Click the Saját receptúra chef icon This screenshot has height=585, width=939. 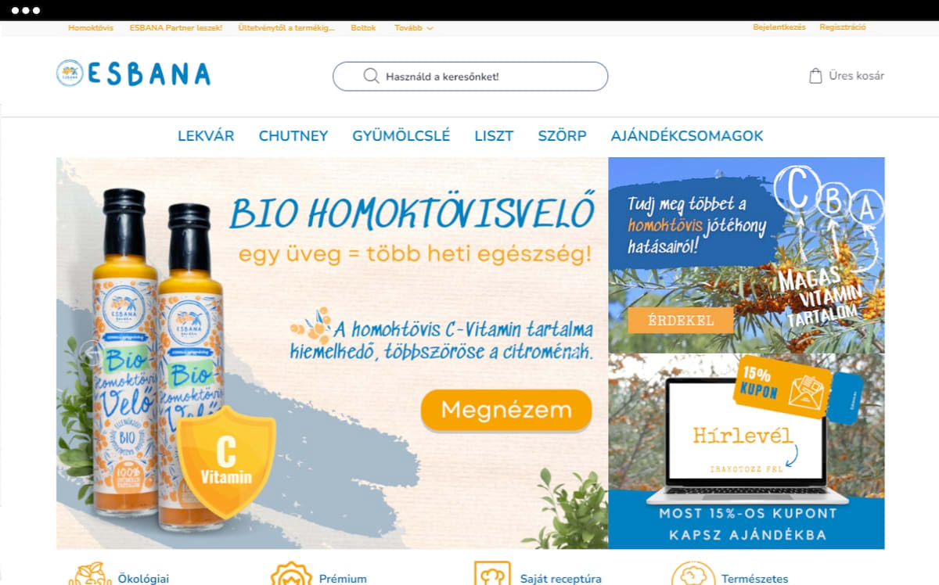492,575
